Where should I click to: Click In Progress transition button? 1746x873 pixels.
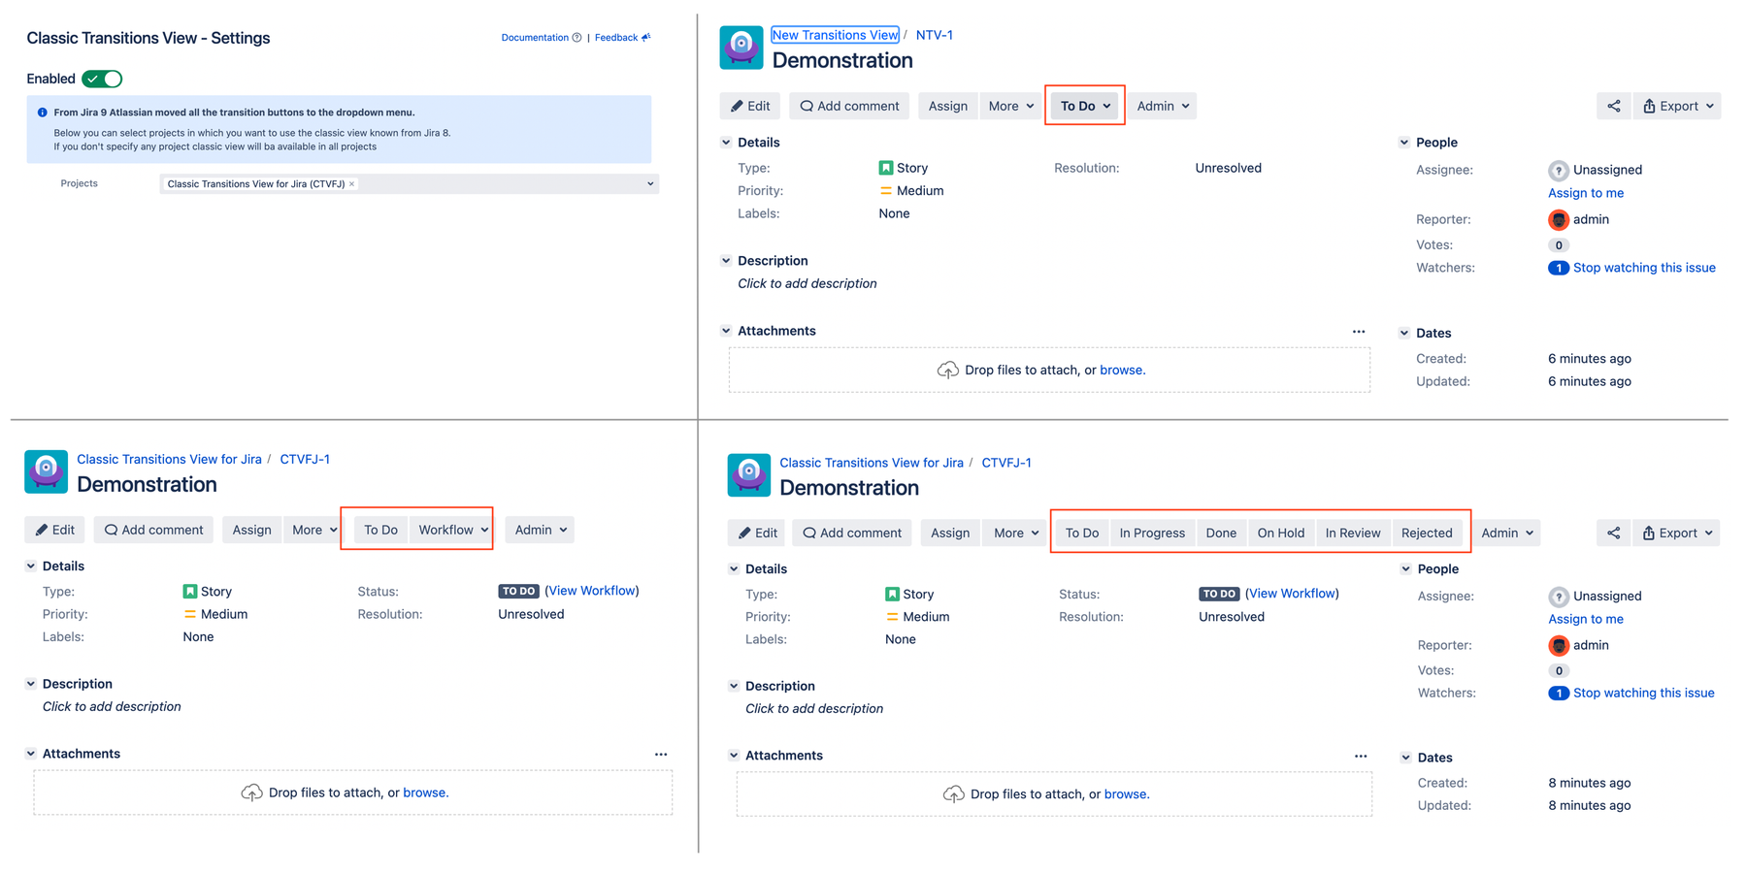(1152, 533)
